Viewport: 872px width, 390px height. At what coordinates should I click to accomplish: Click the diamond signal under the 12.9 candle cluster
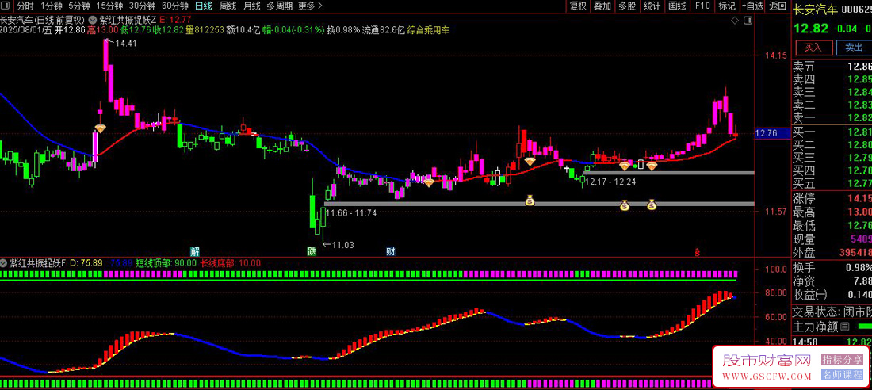coord(530,162)
